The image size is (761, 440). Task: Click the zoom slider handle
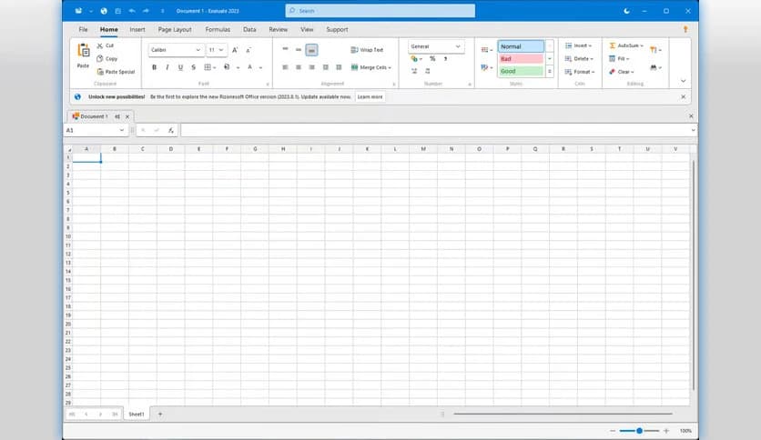click(x=640, y=431)
